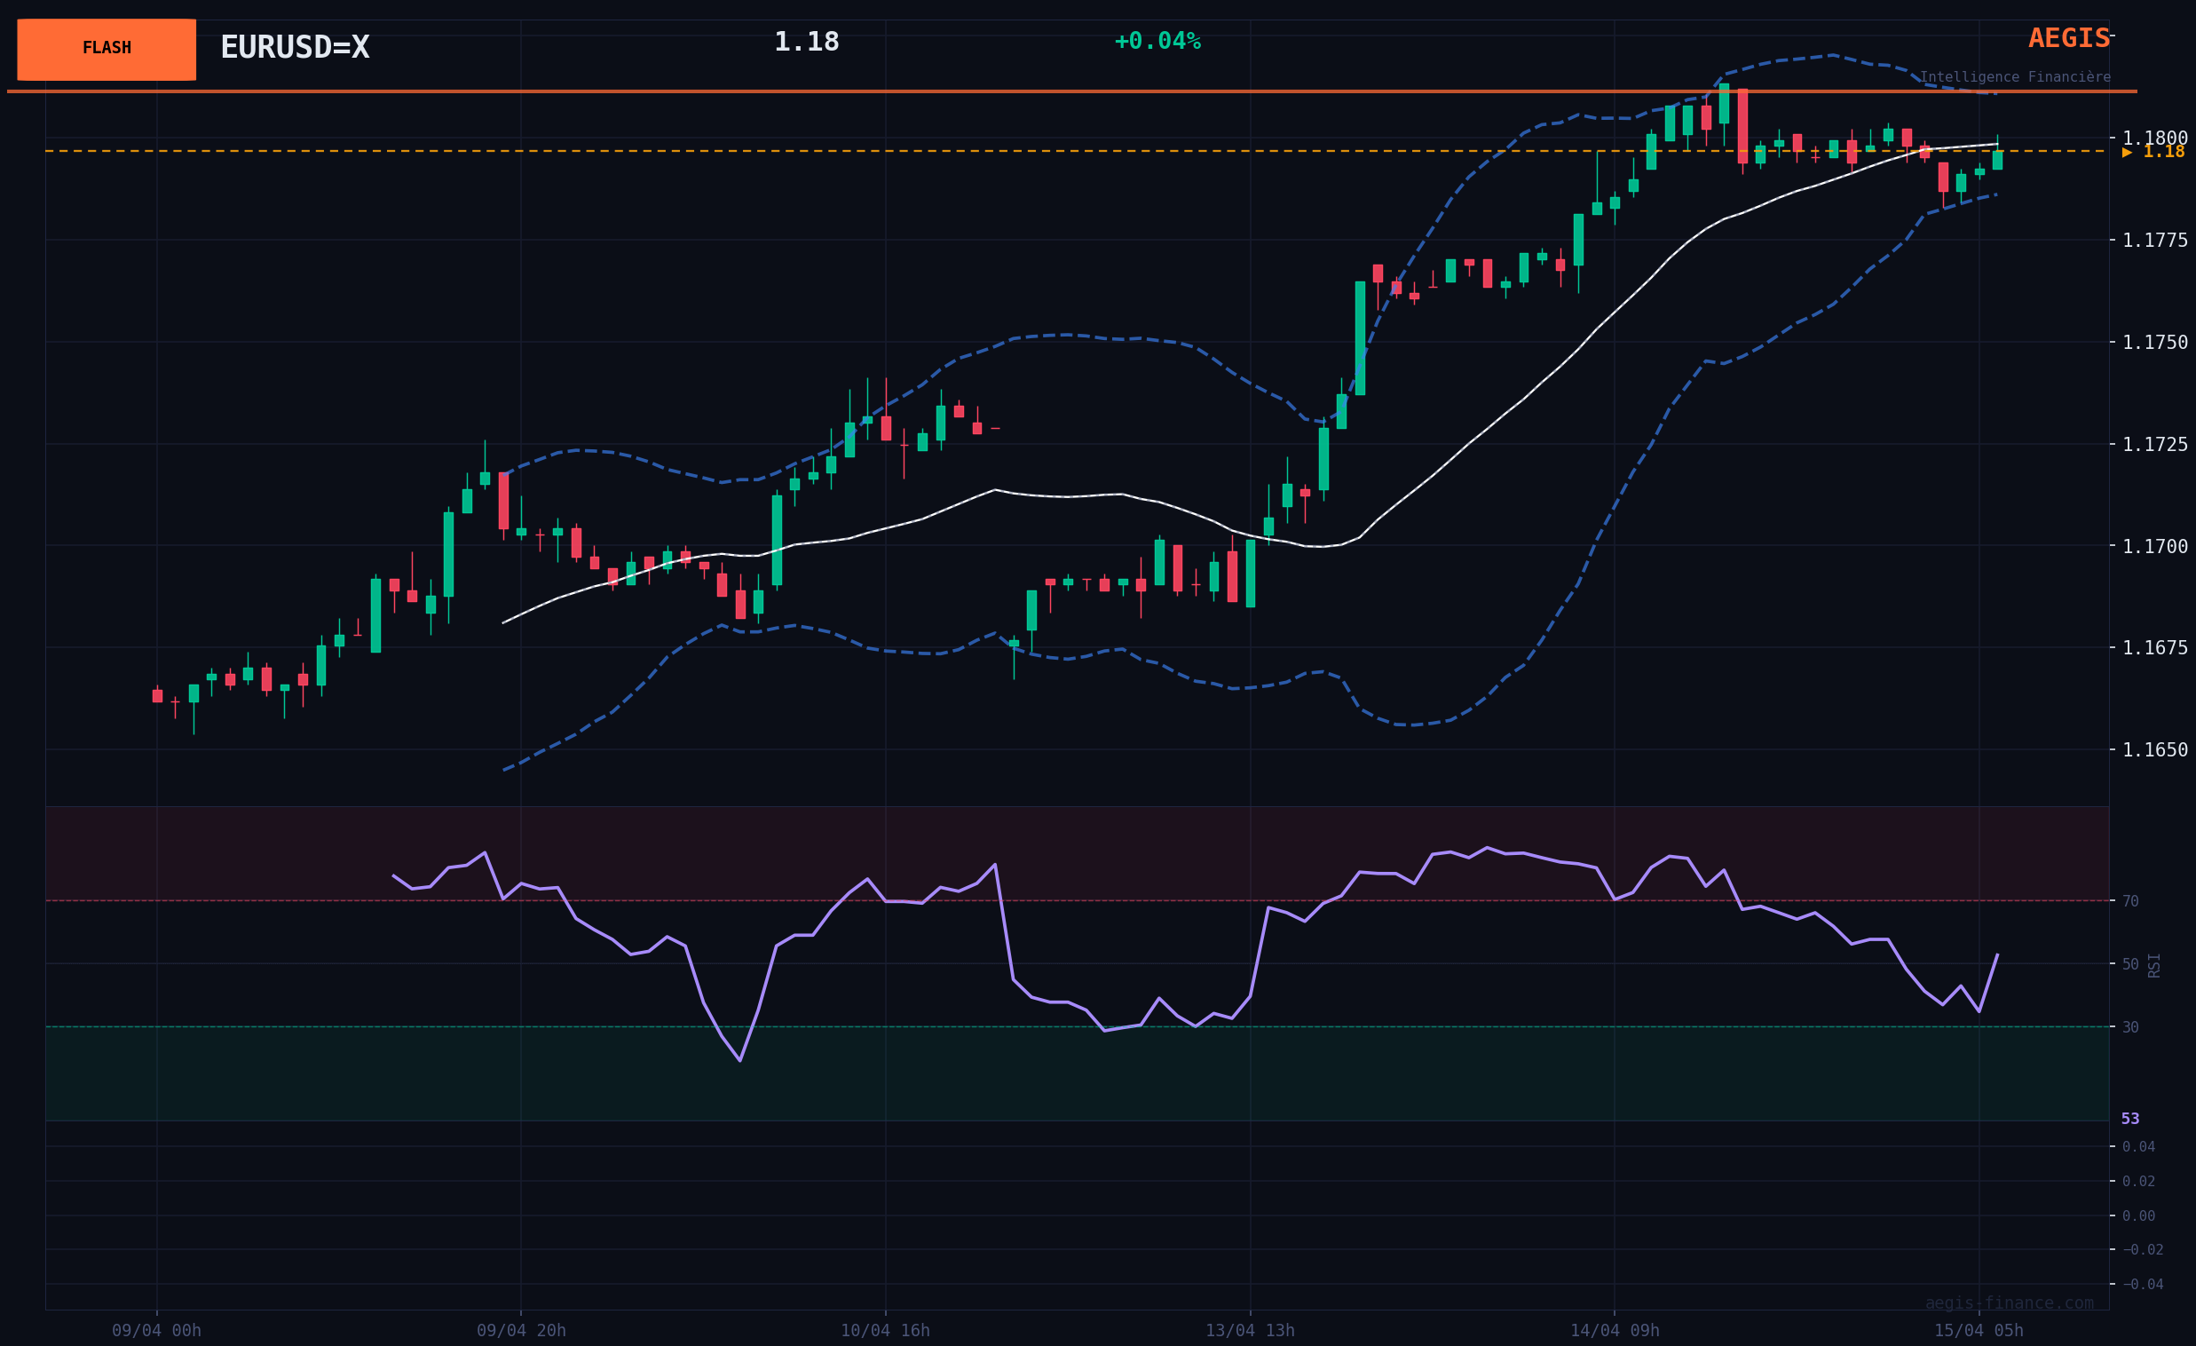2196x1346 pixels.
Task: Click the 1.1650 price axis label
Action: point(2154,749)
